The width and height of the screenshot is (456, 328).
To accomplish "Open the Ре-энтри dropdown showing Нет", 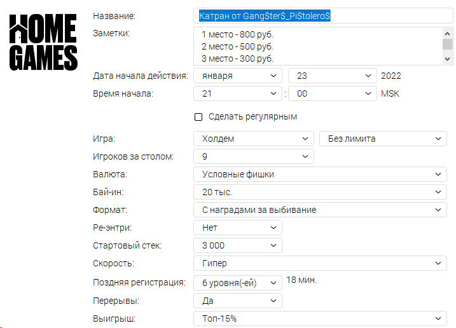I will point(238,228).
